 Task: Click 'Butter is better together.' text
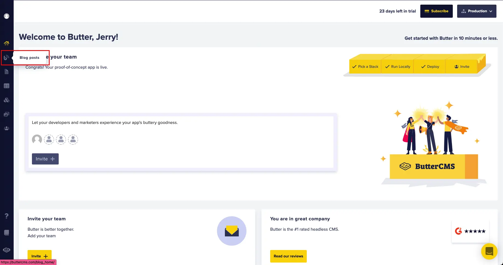click(x=51, y=229)
